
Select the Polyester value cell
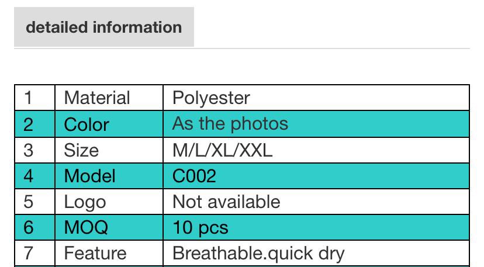click(211, 98)
